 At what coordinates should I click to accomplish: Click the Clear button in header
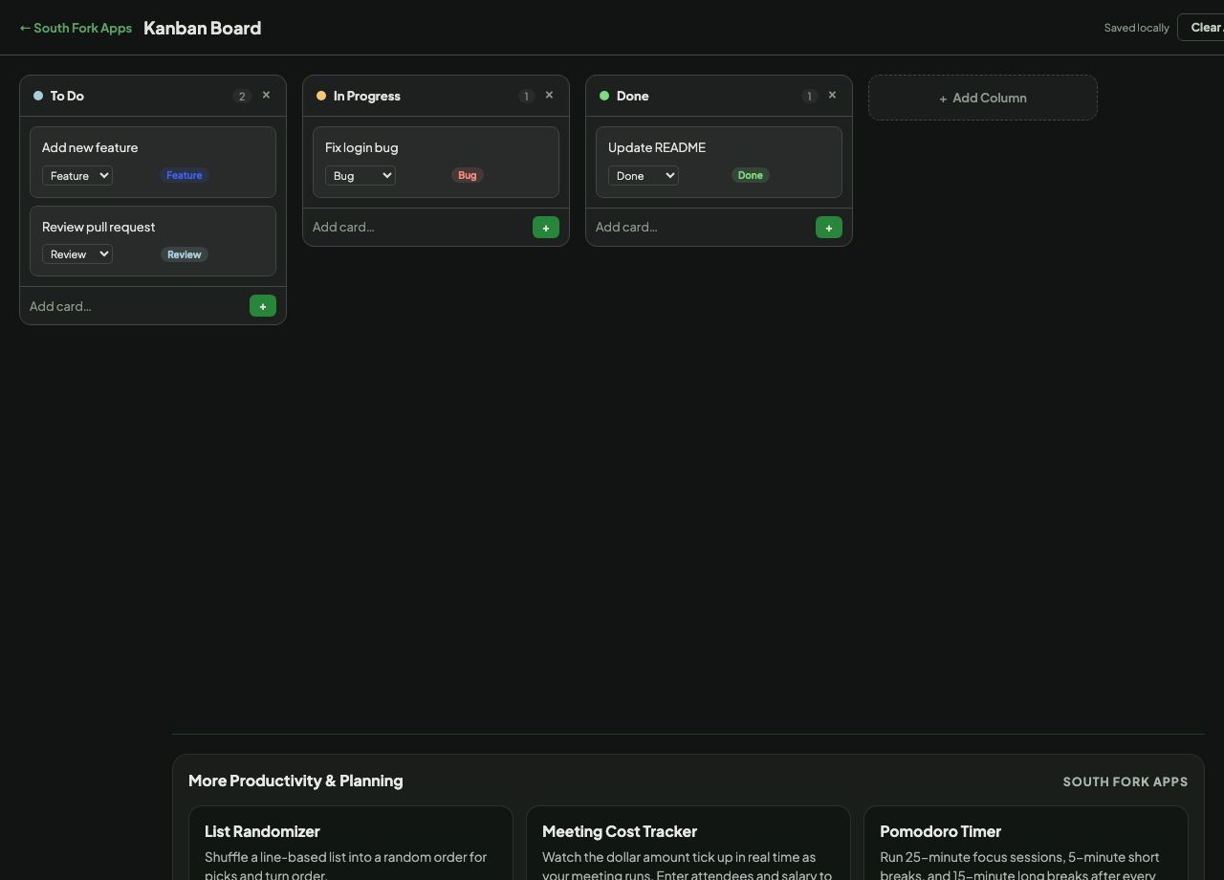[x=1201, y=27]
